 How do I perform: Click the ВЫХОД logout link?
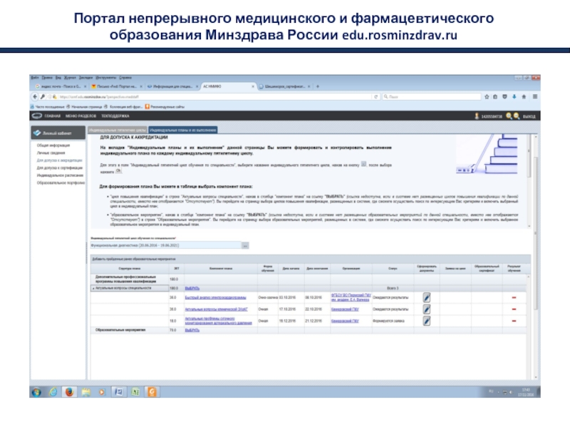(528, 116)
